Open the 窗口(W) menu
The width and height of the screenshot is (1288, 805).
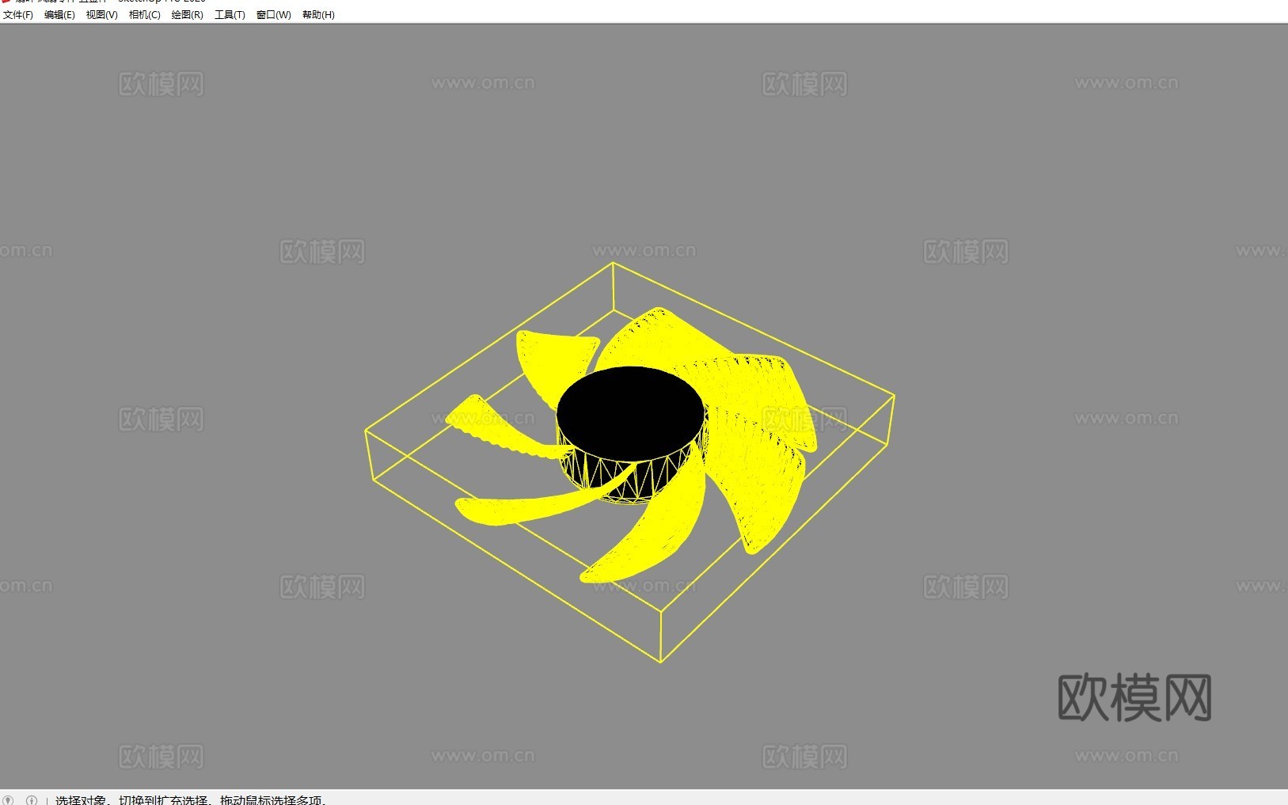pyautogui.click(x=274, y=15)
